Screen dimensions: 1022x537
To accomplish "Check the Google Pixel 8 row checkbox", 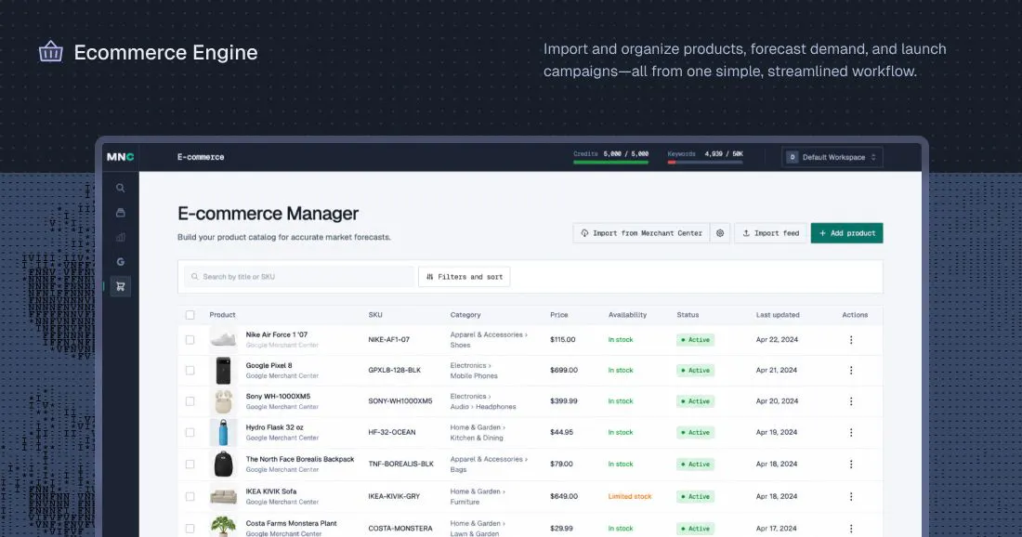I will click(190, 370).
